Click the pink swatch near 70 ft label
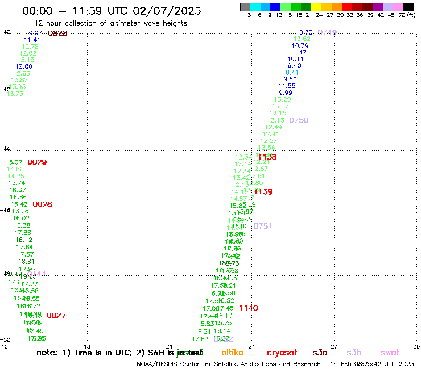This screenshot has width=421, height=369. point(398,7)
